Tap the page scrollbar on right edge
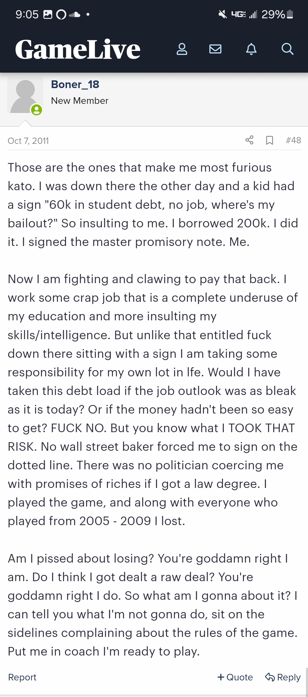 [307, 682]
